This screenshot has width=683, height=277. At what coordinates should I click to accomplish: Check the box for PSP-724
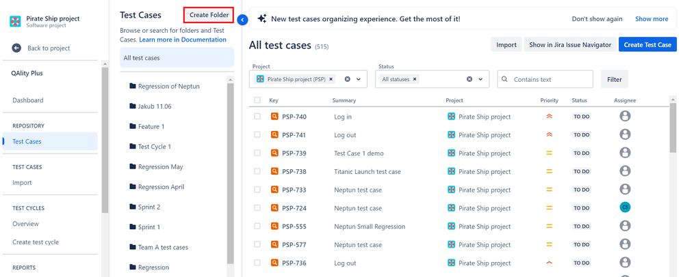pyautogui.click(x=257, y=207)
